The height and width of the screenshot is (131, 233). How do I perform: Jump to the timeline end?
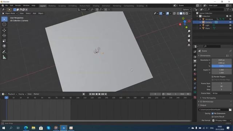(106, 94)
